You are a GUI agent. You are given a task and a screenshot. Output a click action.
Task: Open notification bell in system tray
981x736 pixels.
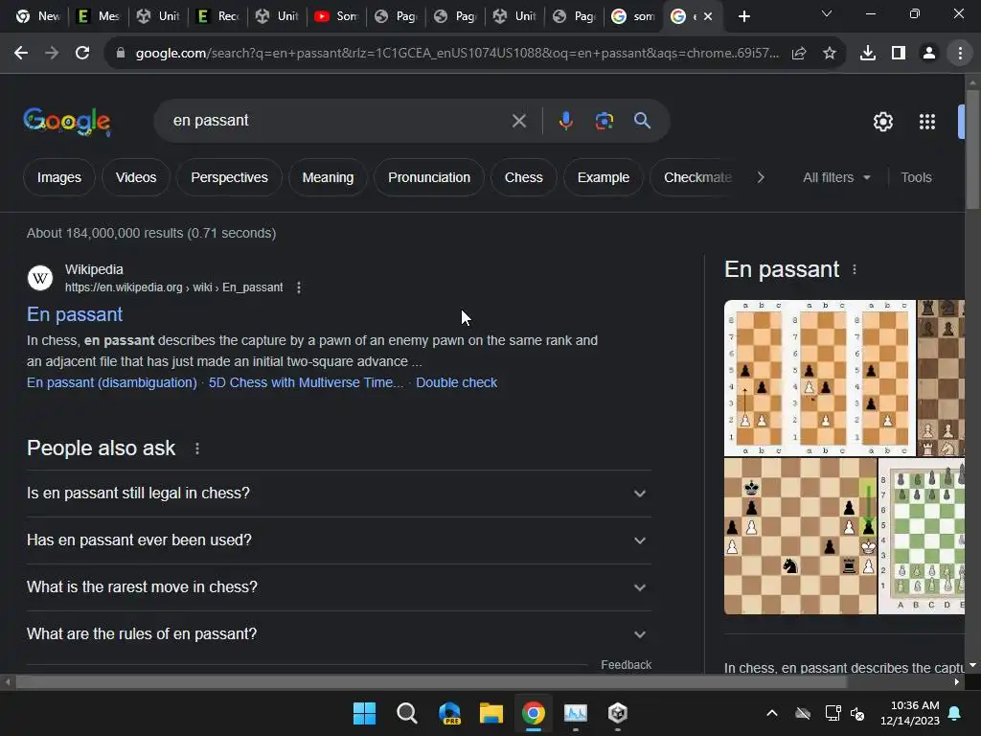pyautogui.click(x=955, y=713)
